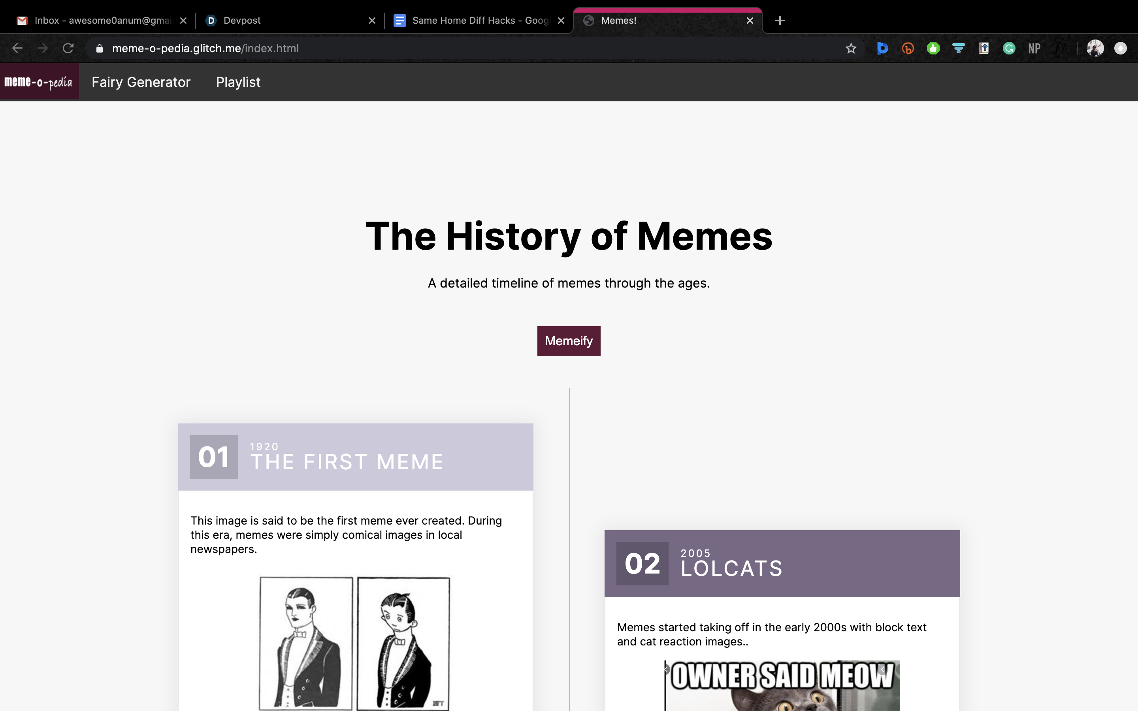Bookmark this page with the star icon

[851, 49]
